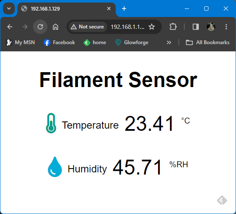Screen dimensions: 236x214
Task: Click the 23.41 temperature value
Action: (x=149, y=124)
